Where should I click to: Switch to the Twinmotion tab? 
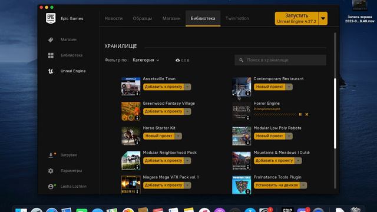coord(237,18)
